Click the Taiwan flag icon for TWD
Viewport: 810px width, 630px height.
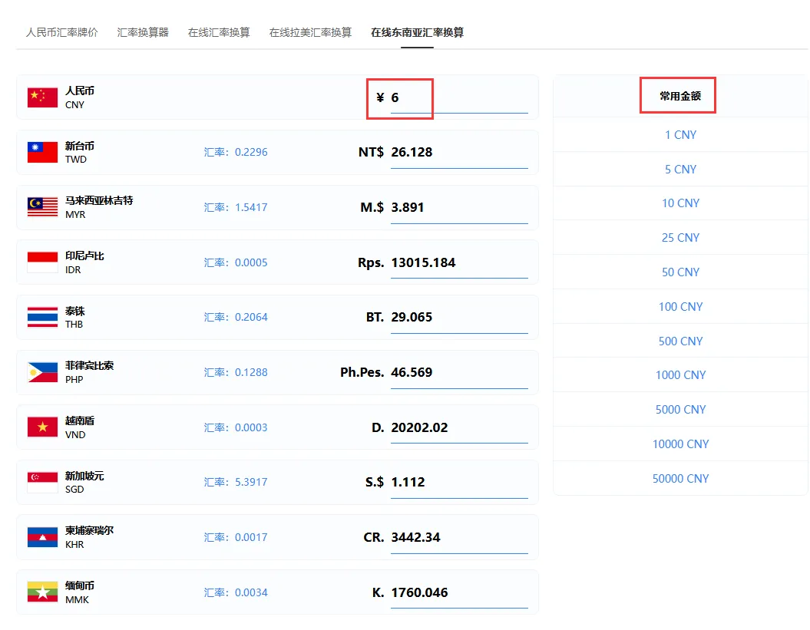pyautogui.click(x=42, y=153)
